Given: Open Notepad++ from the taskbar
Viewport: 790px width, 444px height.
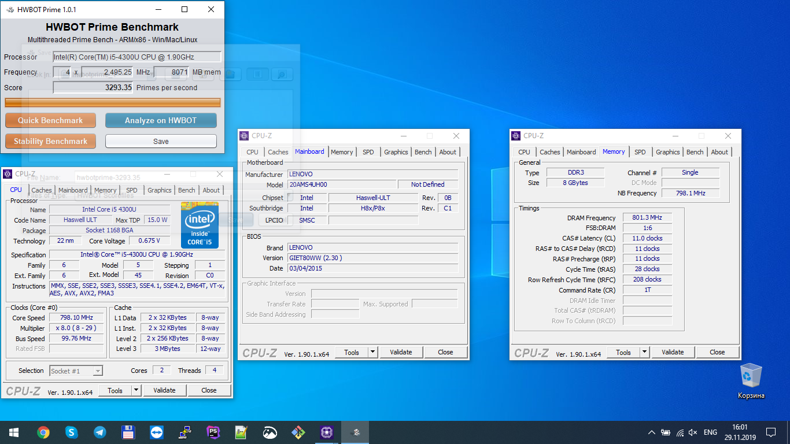Looking at the screenshot, I should pos(241,432).
